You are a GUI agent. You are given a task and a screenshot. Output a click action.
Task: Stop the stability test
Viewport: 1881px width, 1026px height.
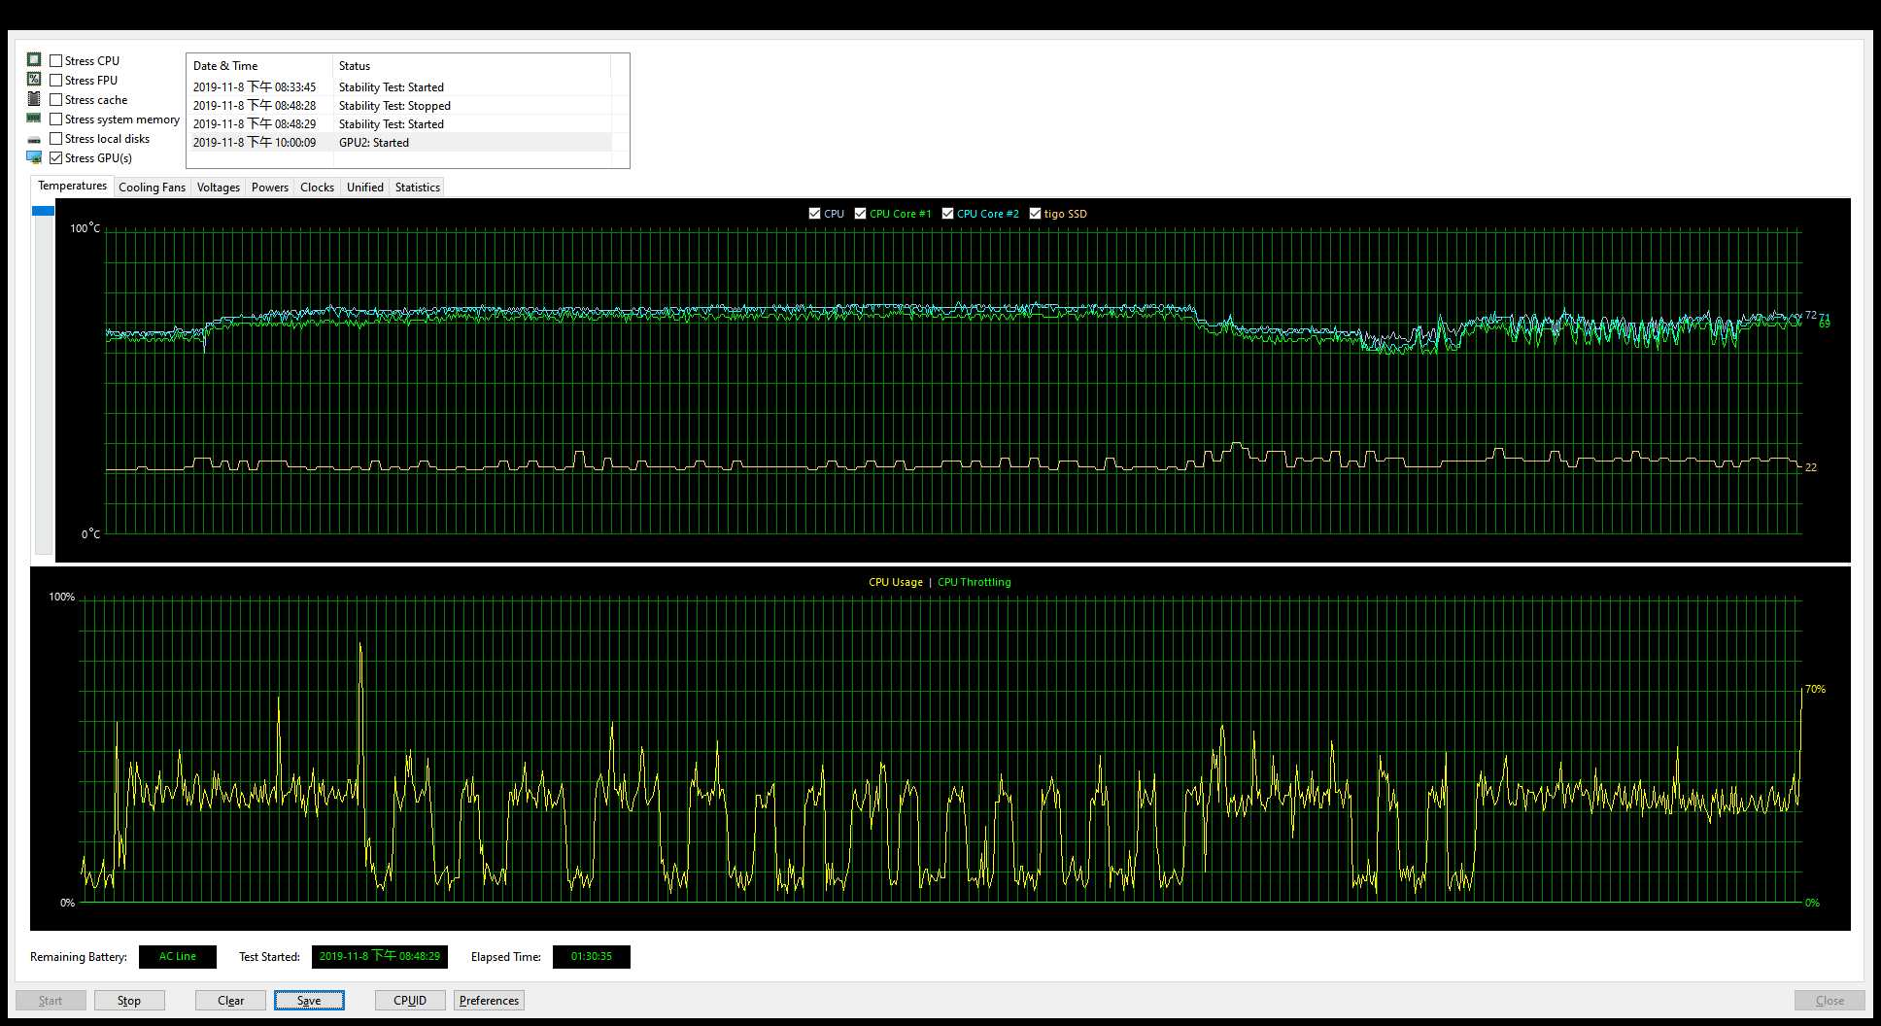[129, 1000]
